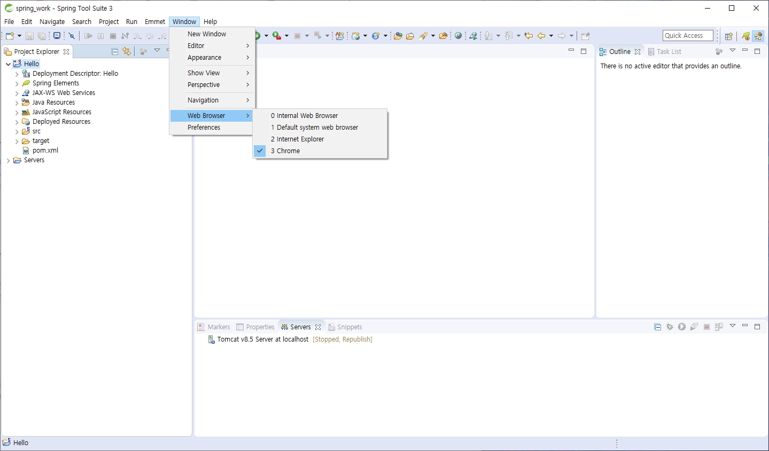Switch to the Properties tab
The height and width of the screenshot is (451, 769).
tap(255, 327)
